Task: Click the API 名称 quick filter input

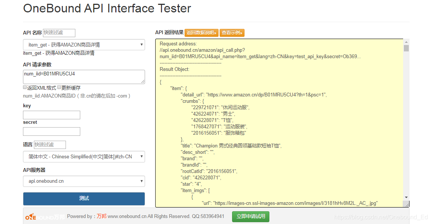Action: [59, 33]
